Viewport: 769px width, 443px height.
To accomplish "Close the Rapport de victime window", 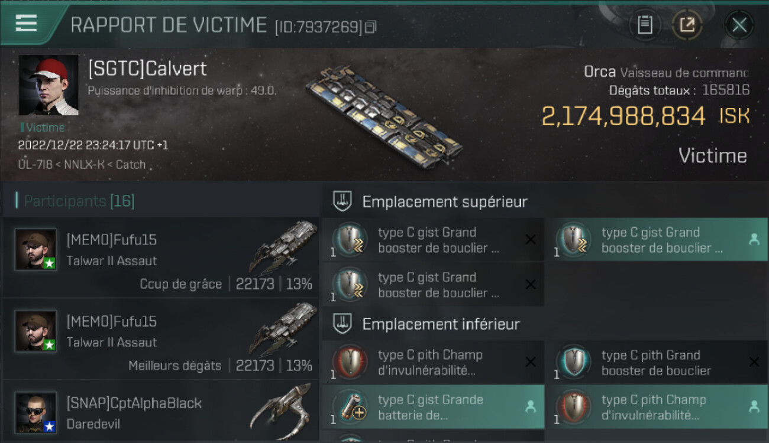I will pyautogui.click(x=739, y=25).
